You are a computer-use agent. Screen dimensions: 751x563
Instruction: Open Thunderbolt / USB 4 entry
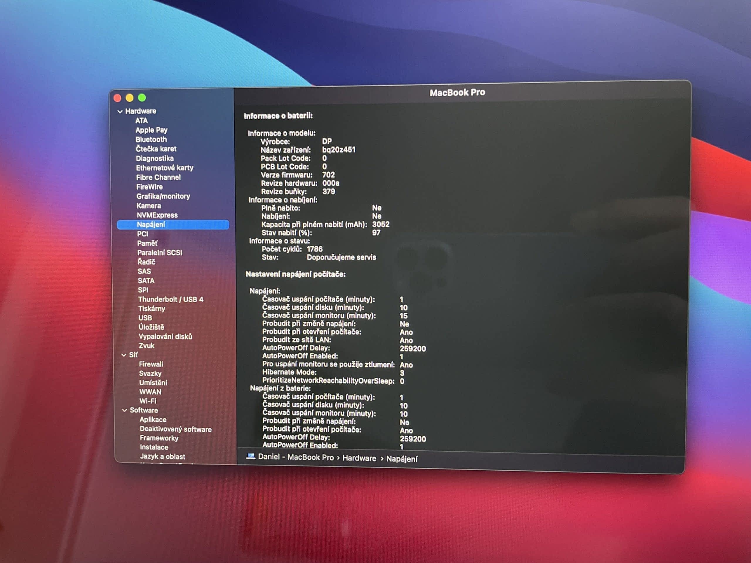(170, 299)
